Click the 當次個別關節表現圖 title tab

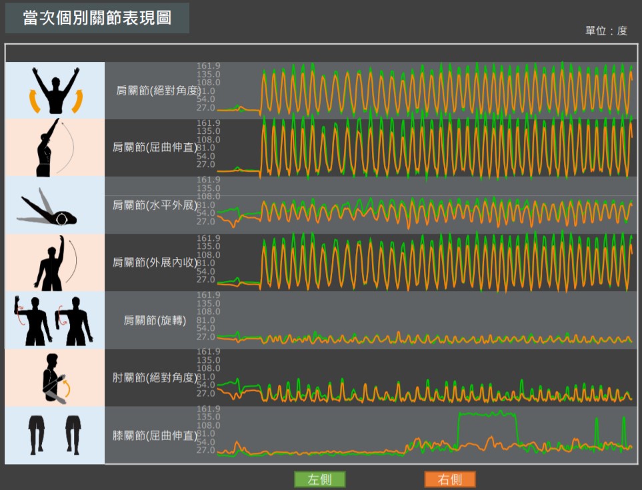tap(97, 18)
